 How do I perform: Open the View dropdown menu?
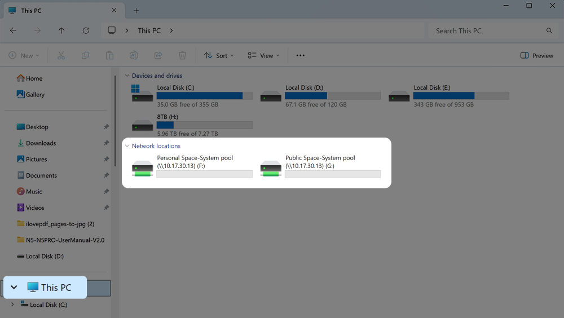[x=263, y=55]
